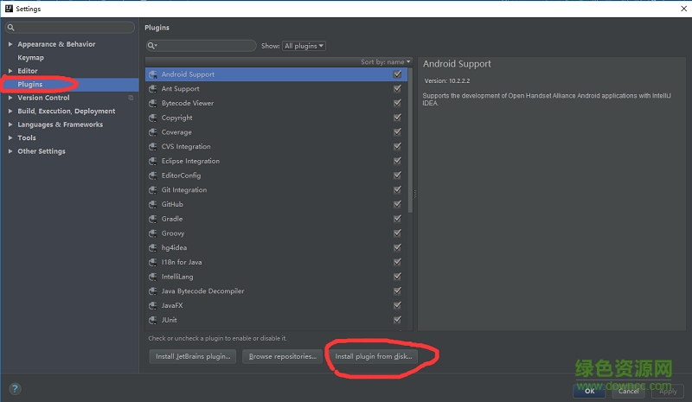
Task: Click the IntelliLang plugin icon
Action: (153, 277)
